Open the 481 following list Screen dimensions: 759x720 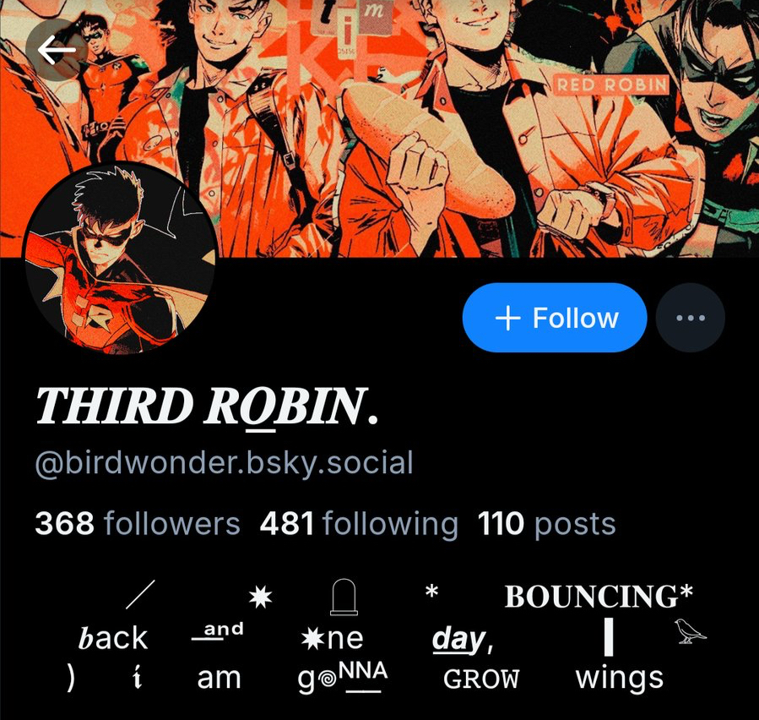(x=359, y=524)
